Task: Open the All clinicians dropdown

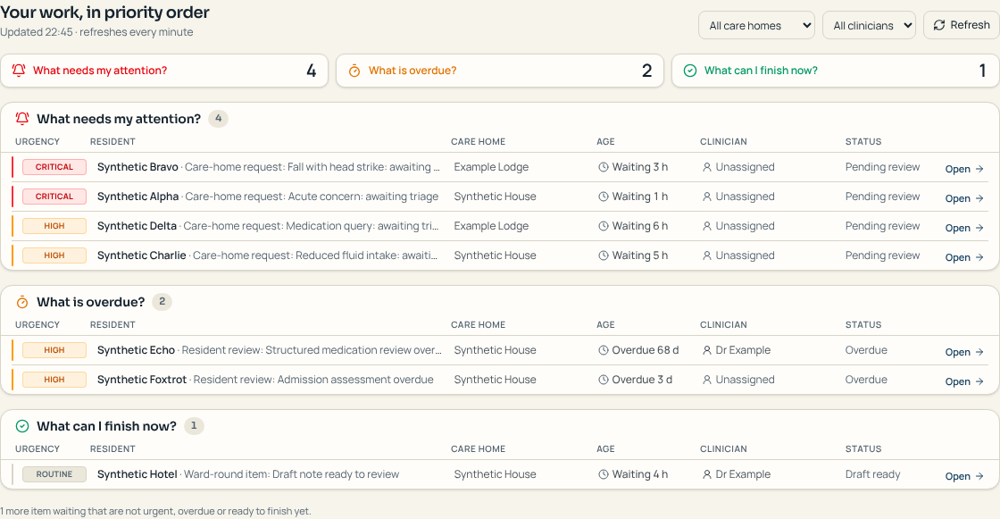Action: pos(870,26)
